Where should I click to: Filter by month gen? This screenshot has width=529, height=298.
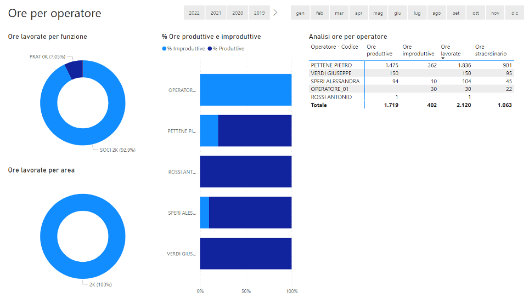point(300,13)
